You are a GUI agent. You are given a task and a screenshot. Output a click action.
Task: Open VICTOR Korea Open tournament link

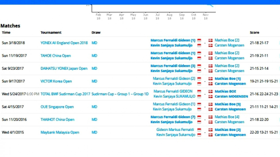point(56,81)
